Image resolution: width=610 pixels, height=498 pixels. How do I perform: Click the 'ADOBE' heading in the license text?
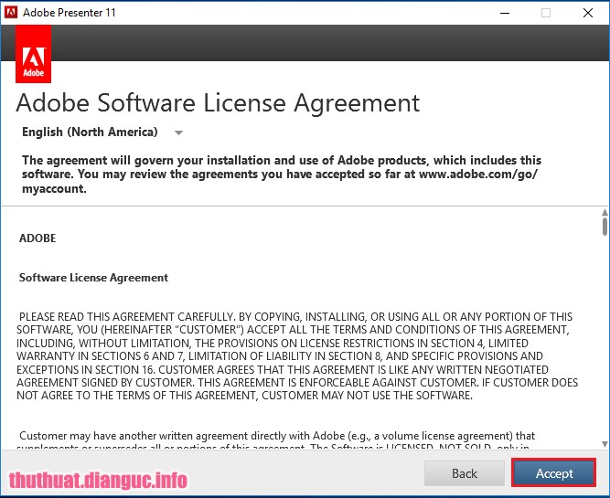coord(37,238)
